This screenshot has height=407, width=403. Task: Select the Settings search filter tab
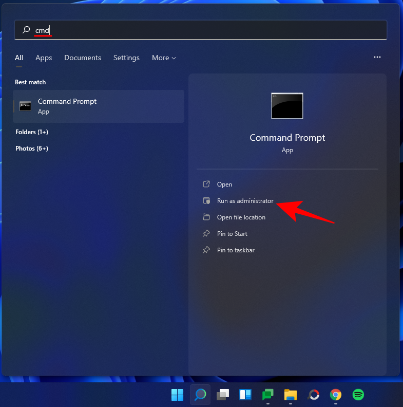click(126, 58)
